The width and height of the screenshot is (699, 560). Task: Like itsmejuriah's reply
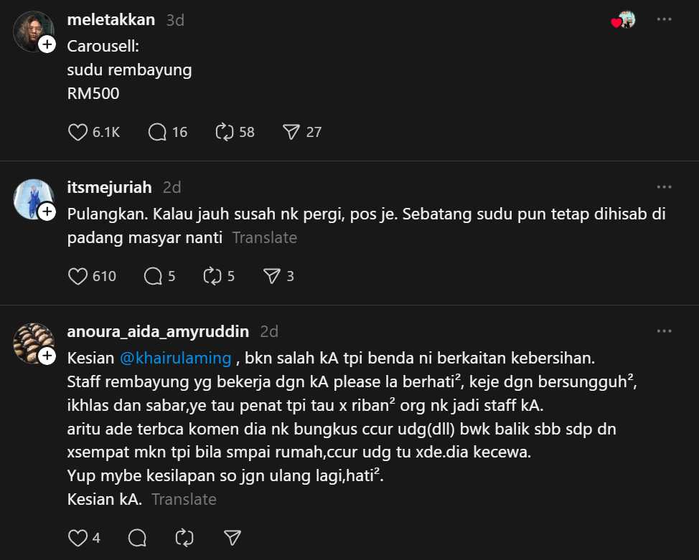pos(78,276)
